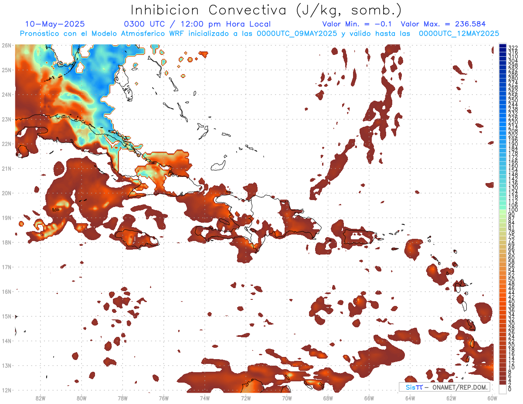Click the 76W longitude label

[163, 398]
